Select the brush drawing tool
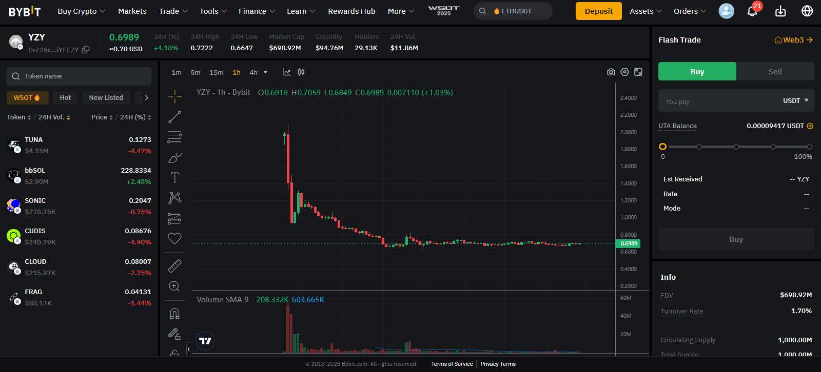821x372 pixels. click(174, 157)
